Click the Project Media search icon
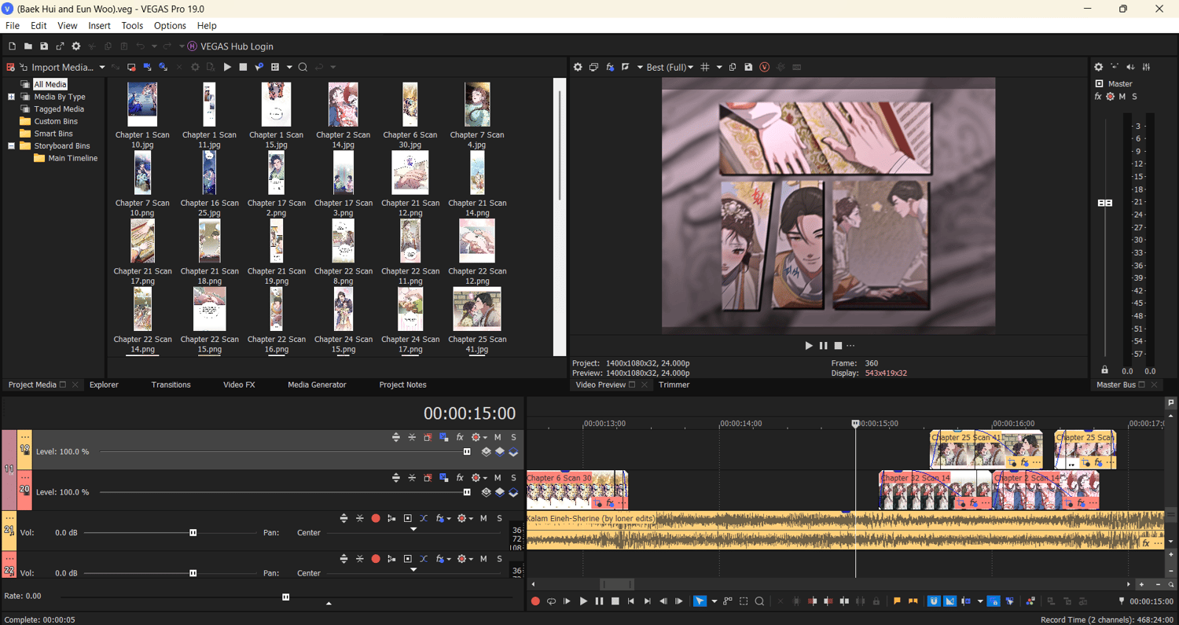 (303, 67)
